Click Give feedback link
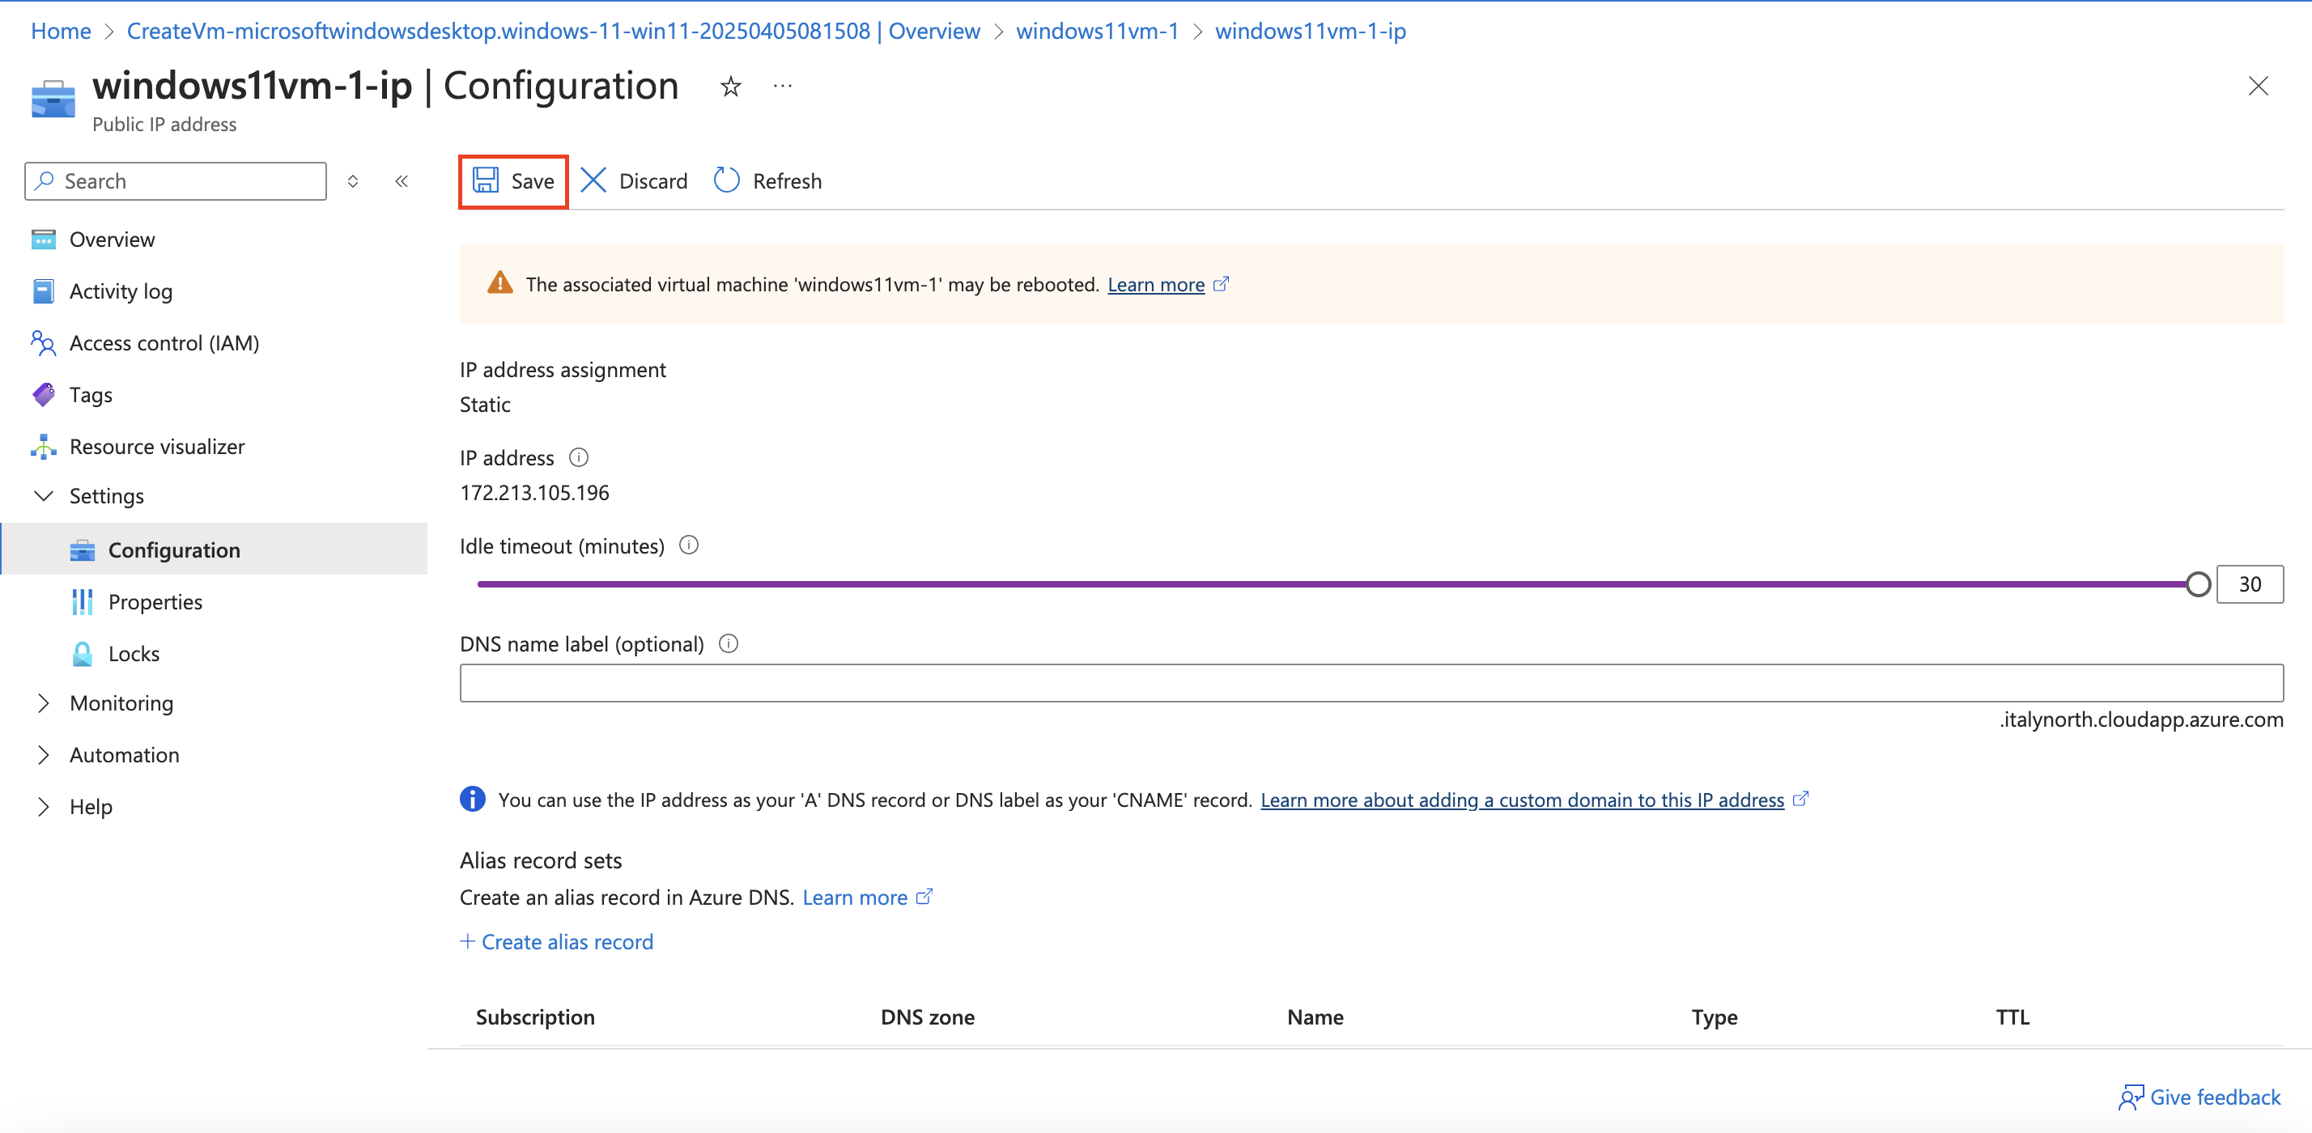 pyautogui.click(x=2214, y=1097)
